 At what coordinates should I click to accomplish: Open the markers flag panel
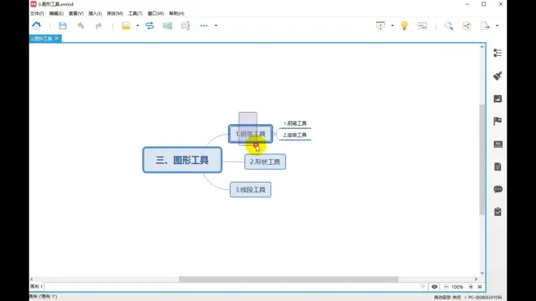tap(498, 121)
